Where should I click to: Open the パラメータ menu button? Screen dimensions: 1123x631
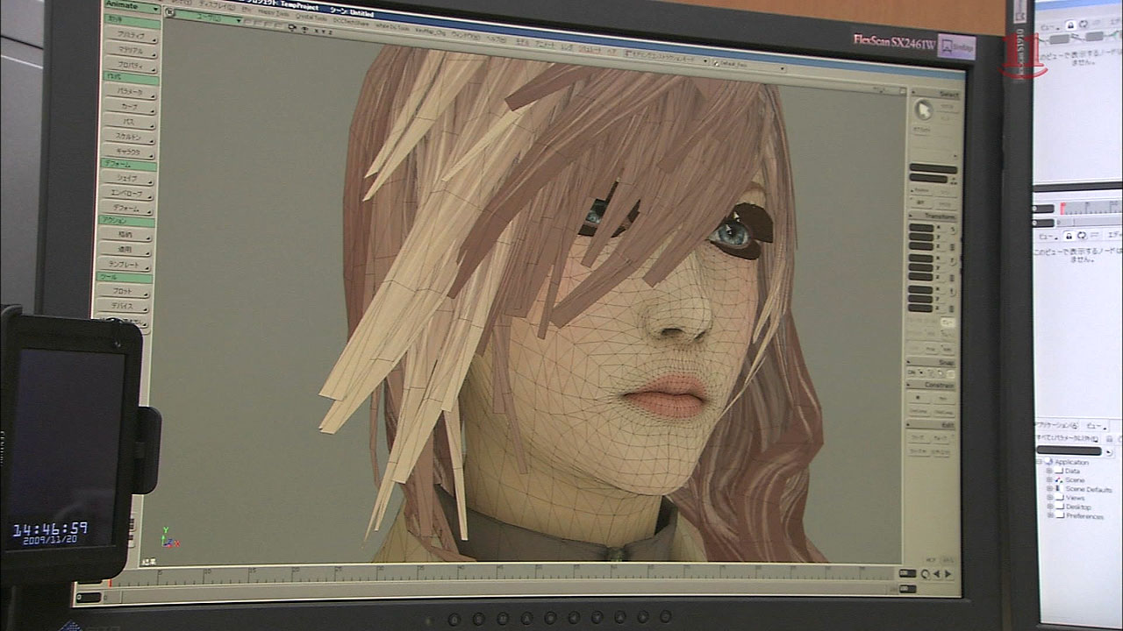[x=132, y=91]
